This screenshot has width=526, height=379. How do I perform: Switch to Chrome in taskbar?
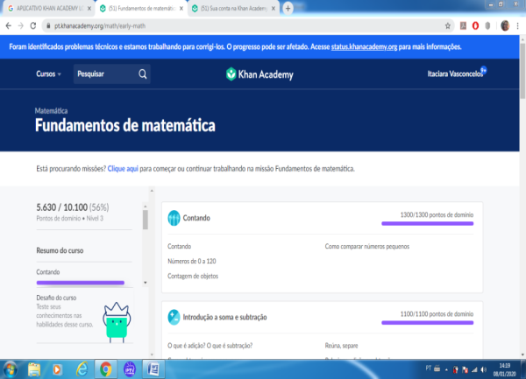[106, 369]
